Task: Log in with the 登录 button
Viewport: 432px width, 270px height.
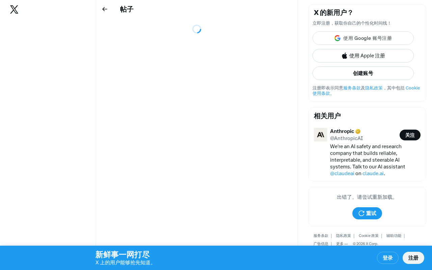Action: coord(388,258)
